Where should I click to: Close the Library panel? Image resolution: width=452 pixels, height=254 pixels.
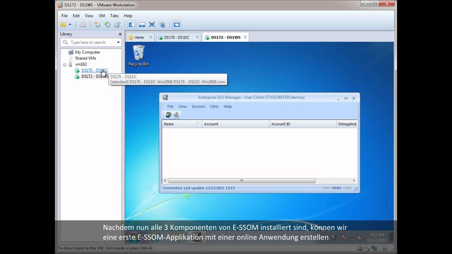120,34
